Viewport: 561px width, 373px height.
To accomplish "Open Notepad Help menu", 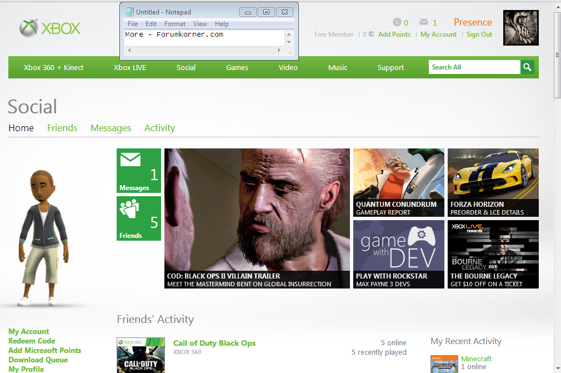I will 222,24.
